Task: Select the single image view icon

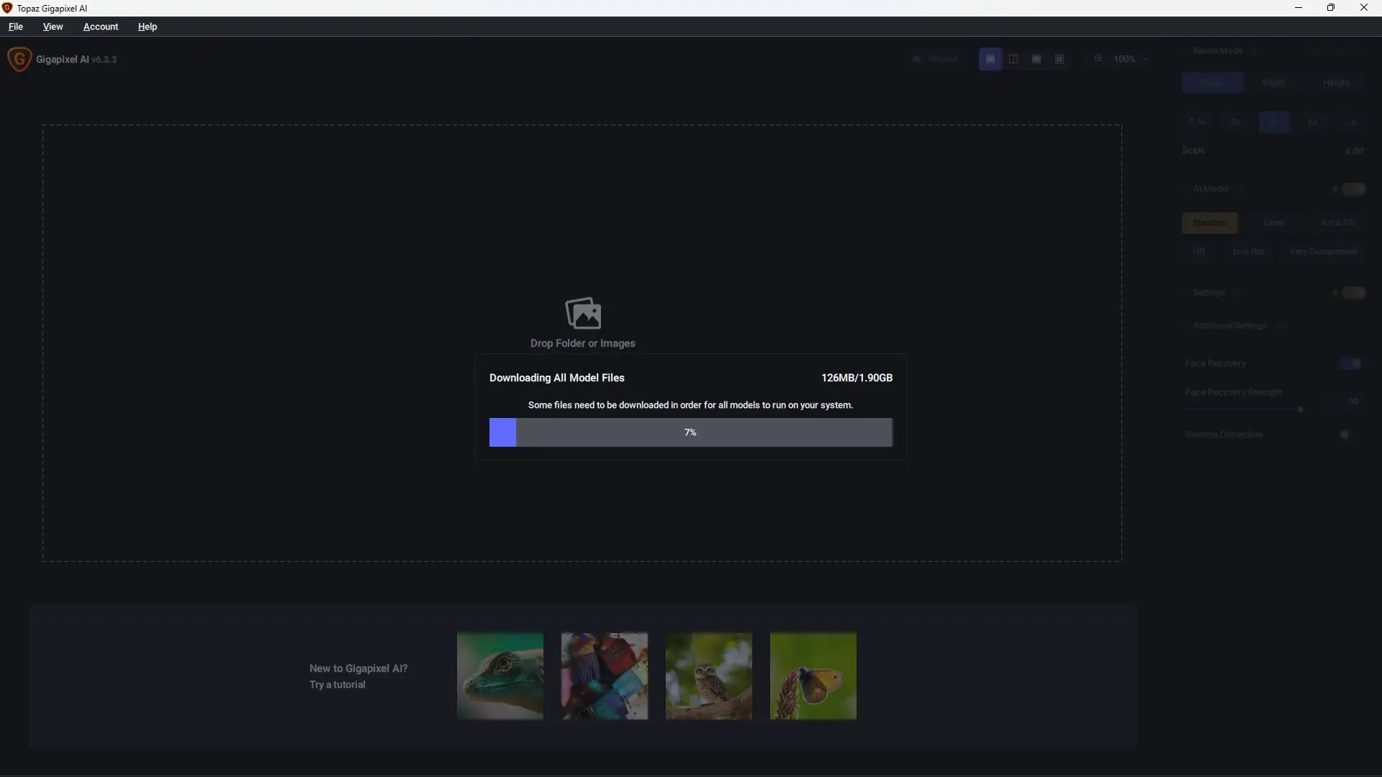Action: coord(990,59)
